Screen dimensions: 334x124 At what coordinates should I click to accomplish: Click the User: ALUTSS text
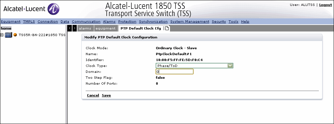pos(302,5)
